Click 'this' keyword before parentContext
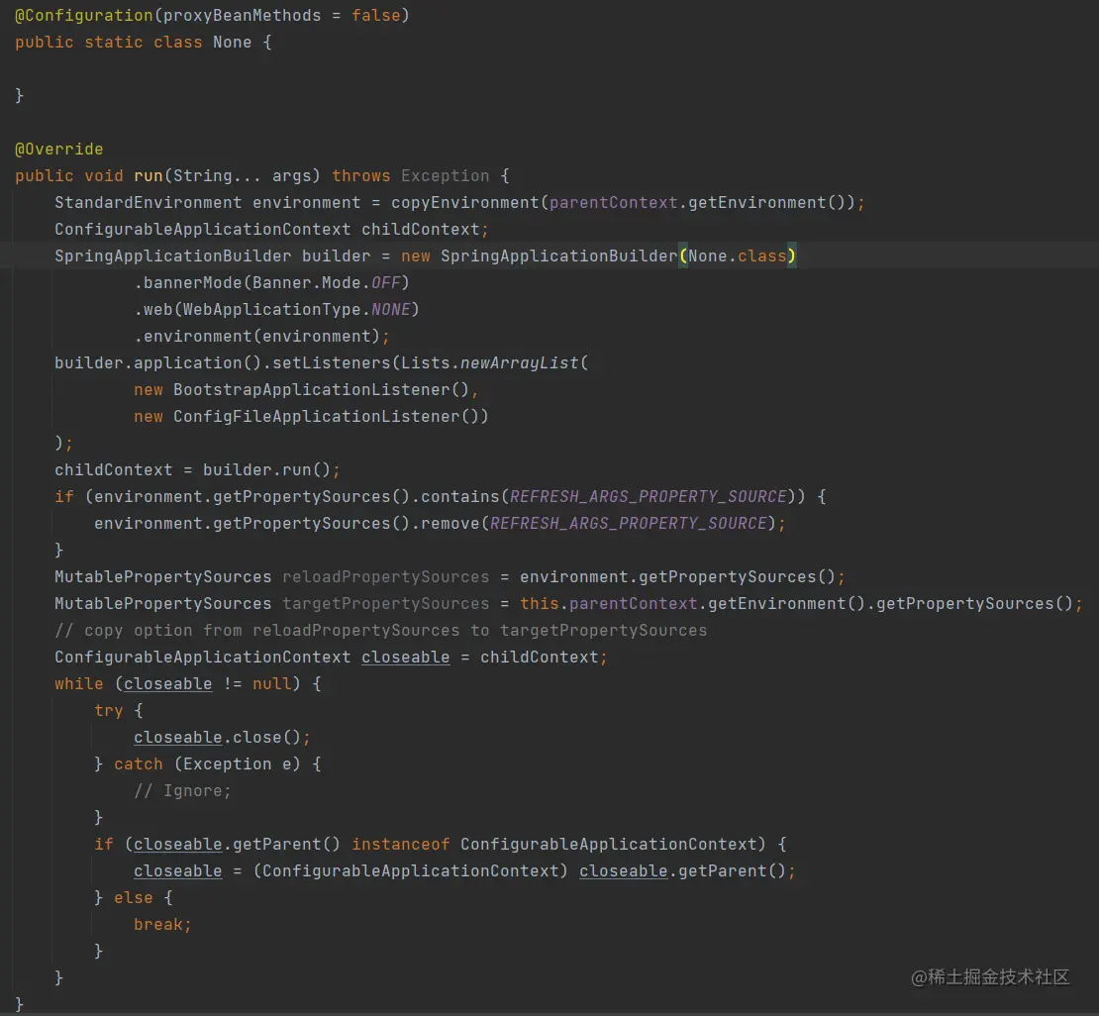This screenshot has height=1016, width=1099. point(539,604)
